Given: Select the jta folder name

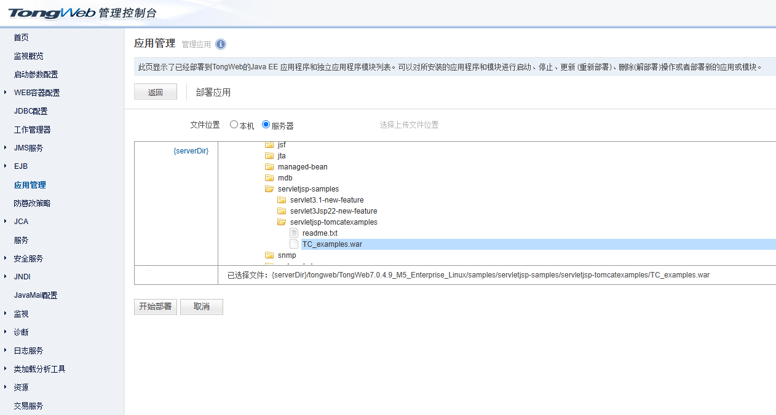Looking at the screenshot, I should [x=282, y=156].
